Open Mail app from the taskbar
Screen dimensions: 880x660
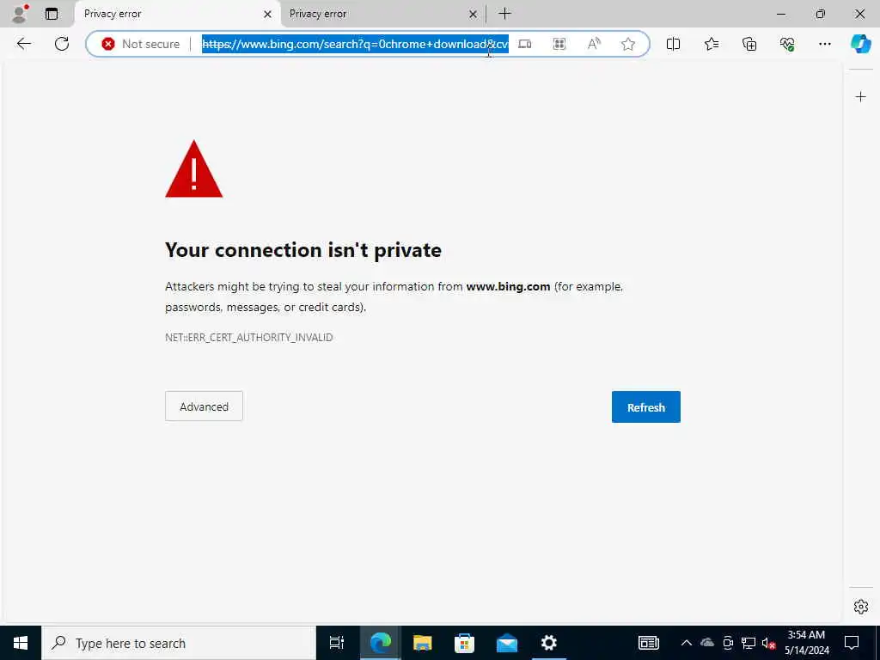coord(507,643)
